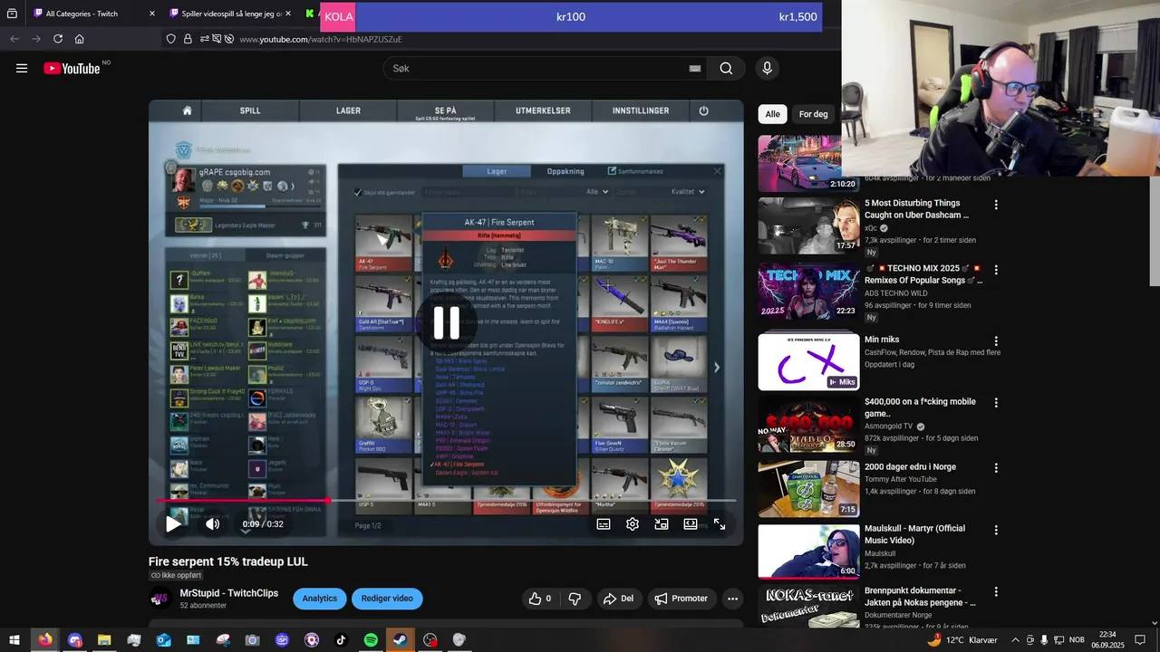Close the All Categories - Twitch tab
The height and width of the screenshot is (652, 1160).
(x=152, y=14)
